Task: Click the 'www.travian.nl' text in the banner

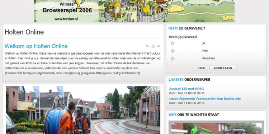Action: pyautogui.click(x=66, y=19)
